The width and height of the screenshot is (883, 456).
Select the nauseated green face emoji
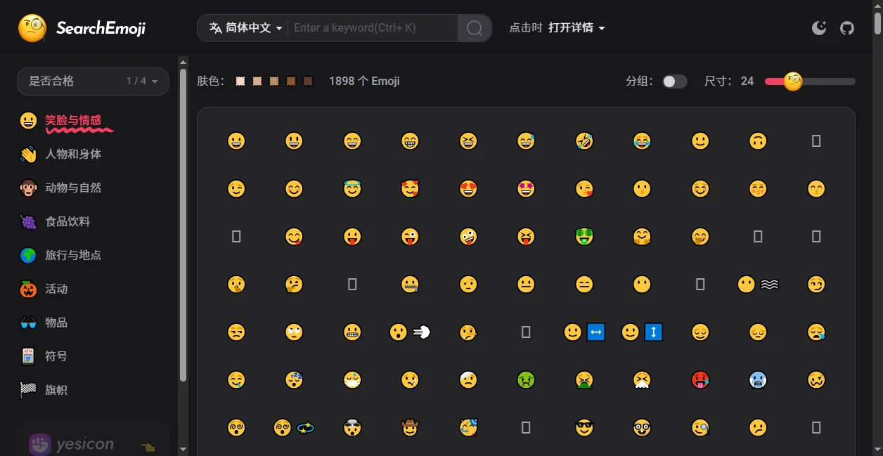click(526, 380)
